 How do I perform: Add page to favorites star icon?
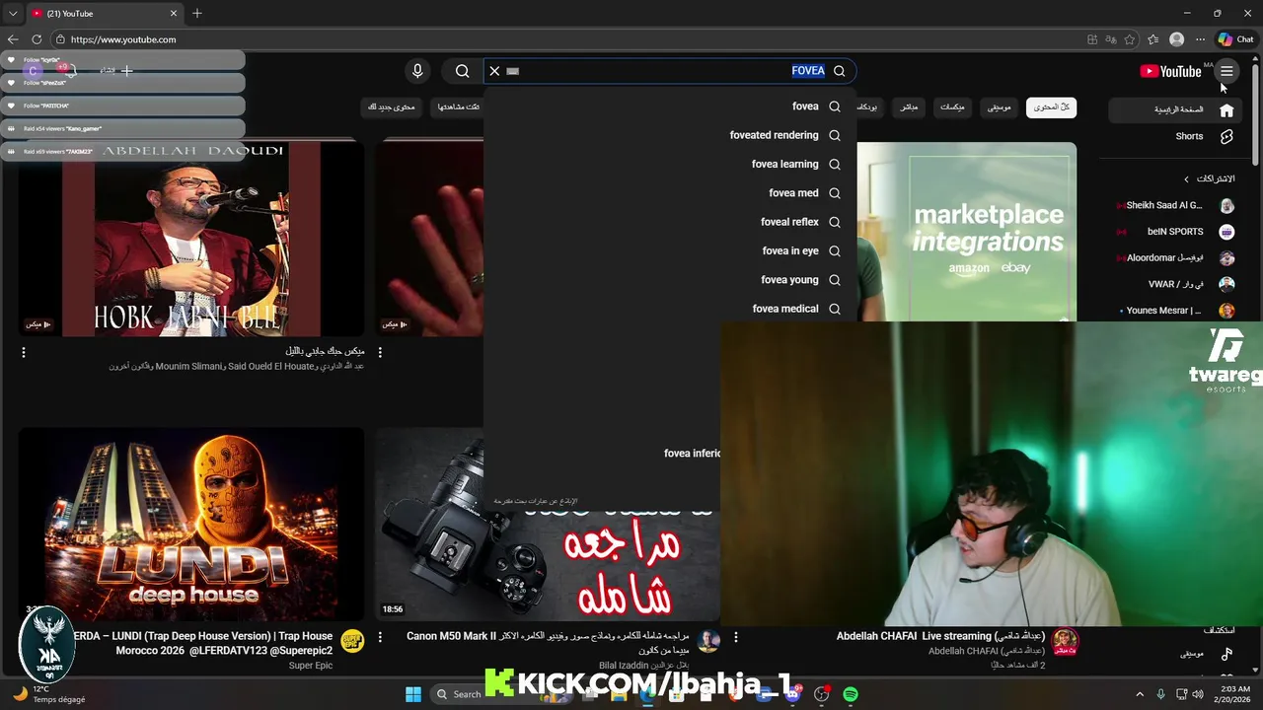tap(1130, 39)
